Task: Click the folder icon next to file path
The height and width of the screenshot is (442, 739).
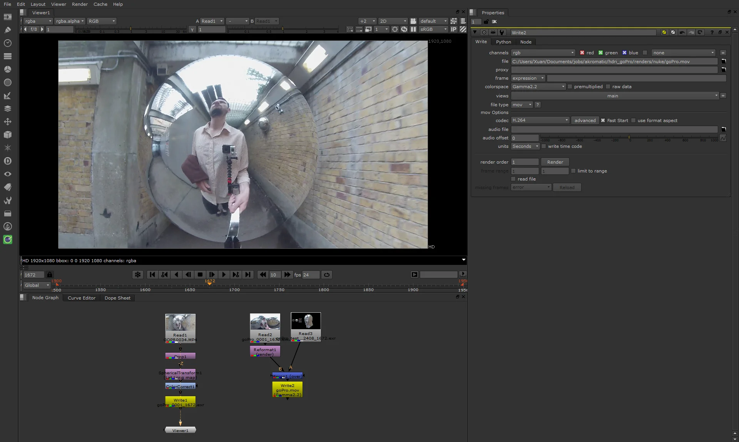Action: (723, 62)
